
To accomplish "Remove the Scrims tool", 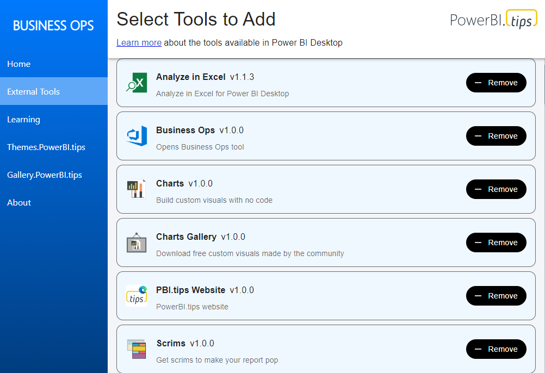I will [x=496, y=349].
